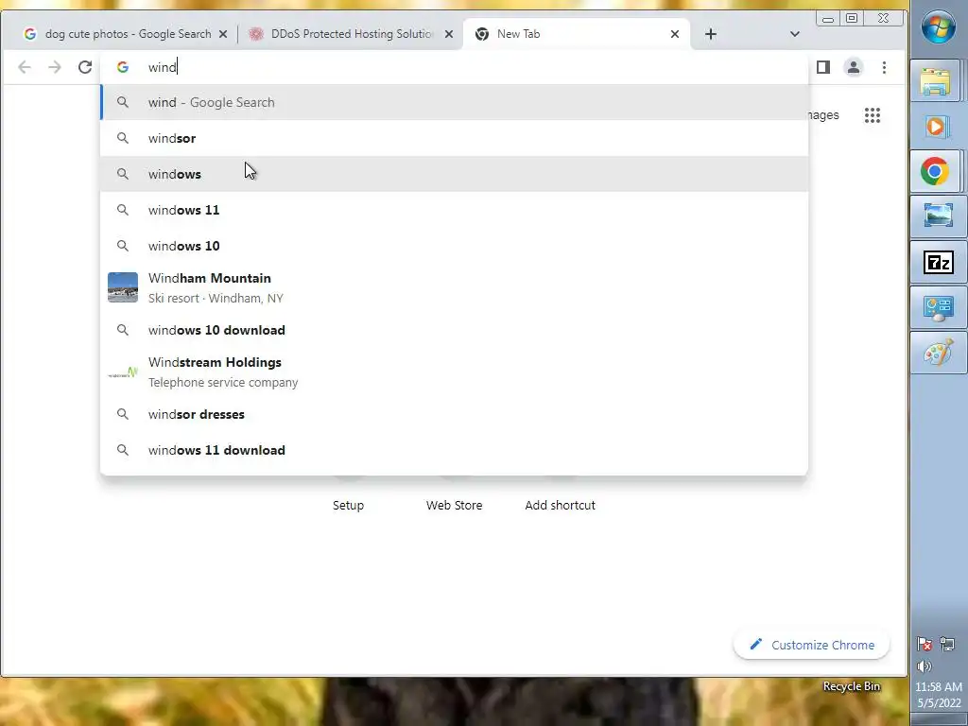Screen dimensions: 968x726
Task: Open the Recycle Bin on desktop
Action: (852, 686)
